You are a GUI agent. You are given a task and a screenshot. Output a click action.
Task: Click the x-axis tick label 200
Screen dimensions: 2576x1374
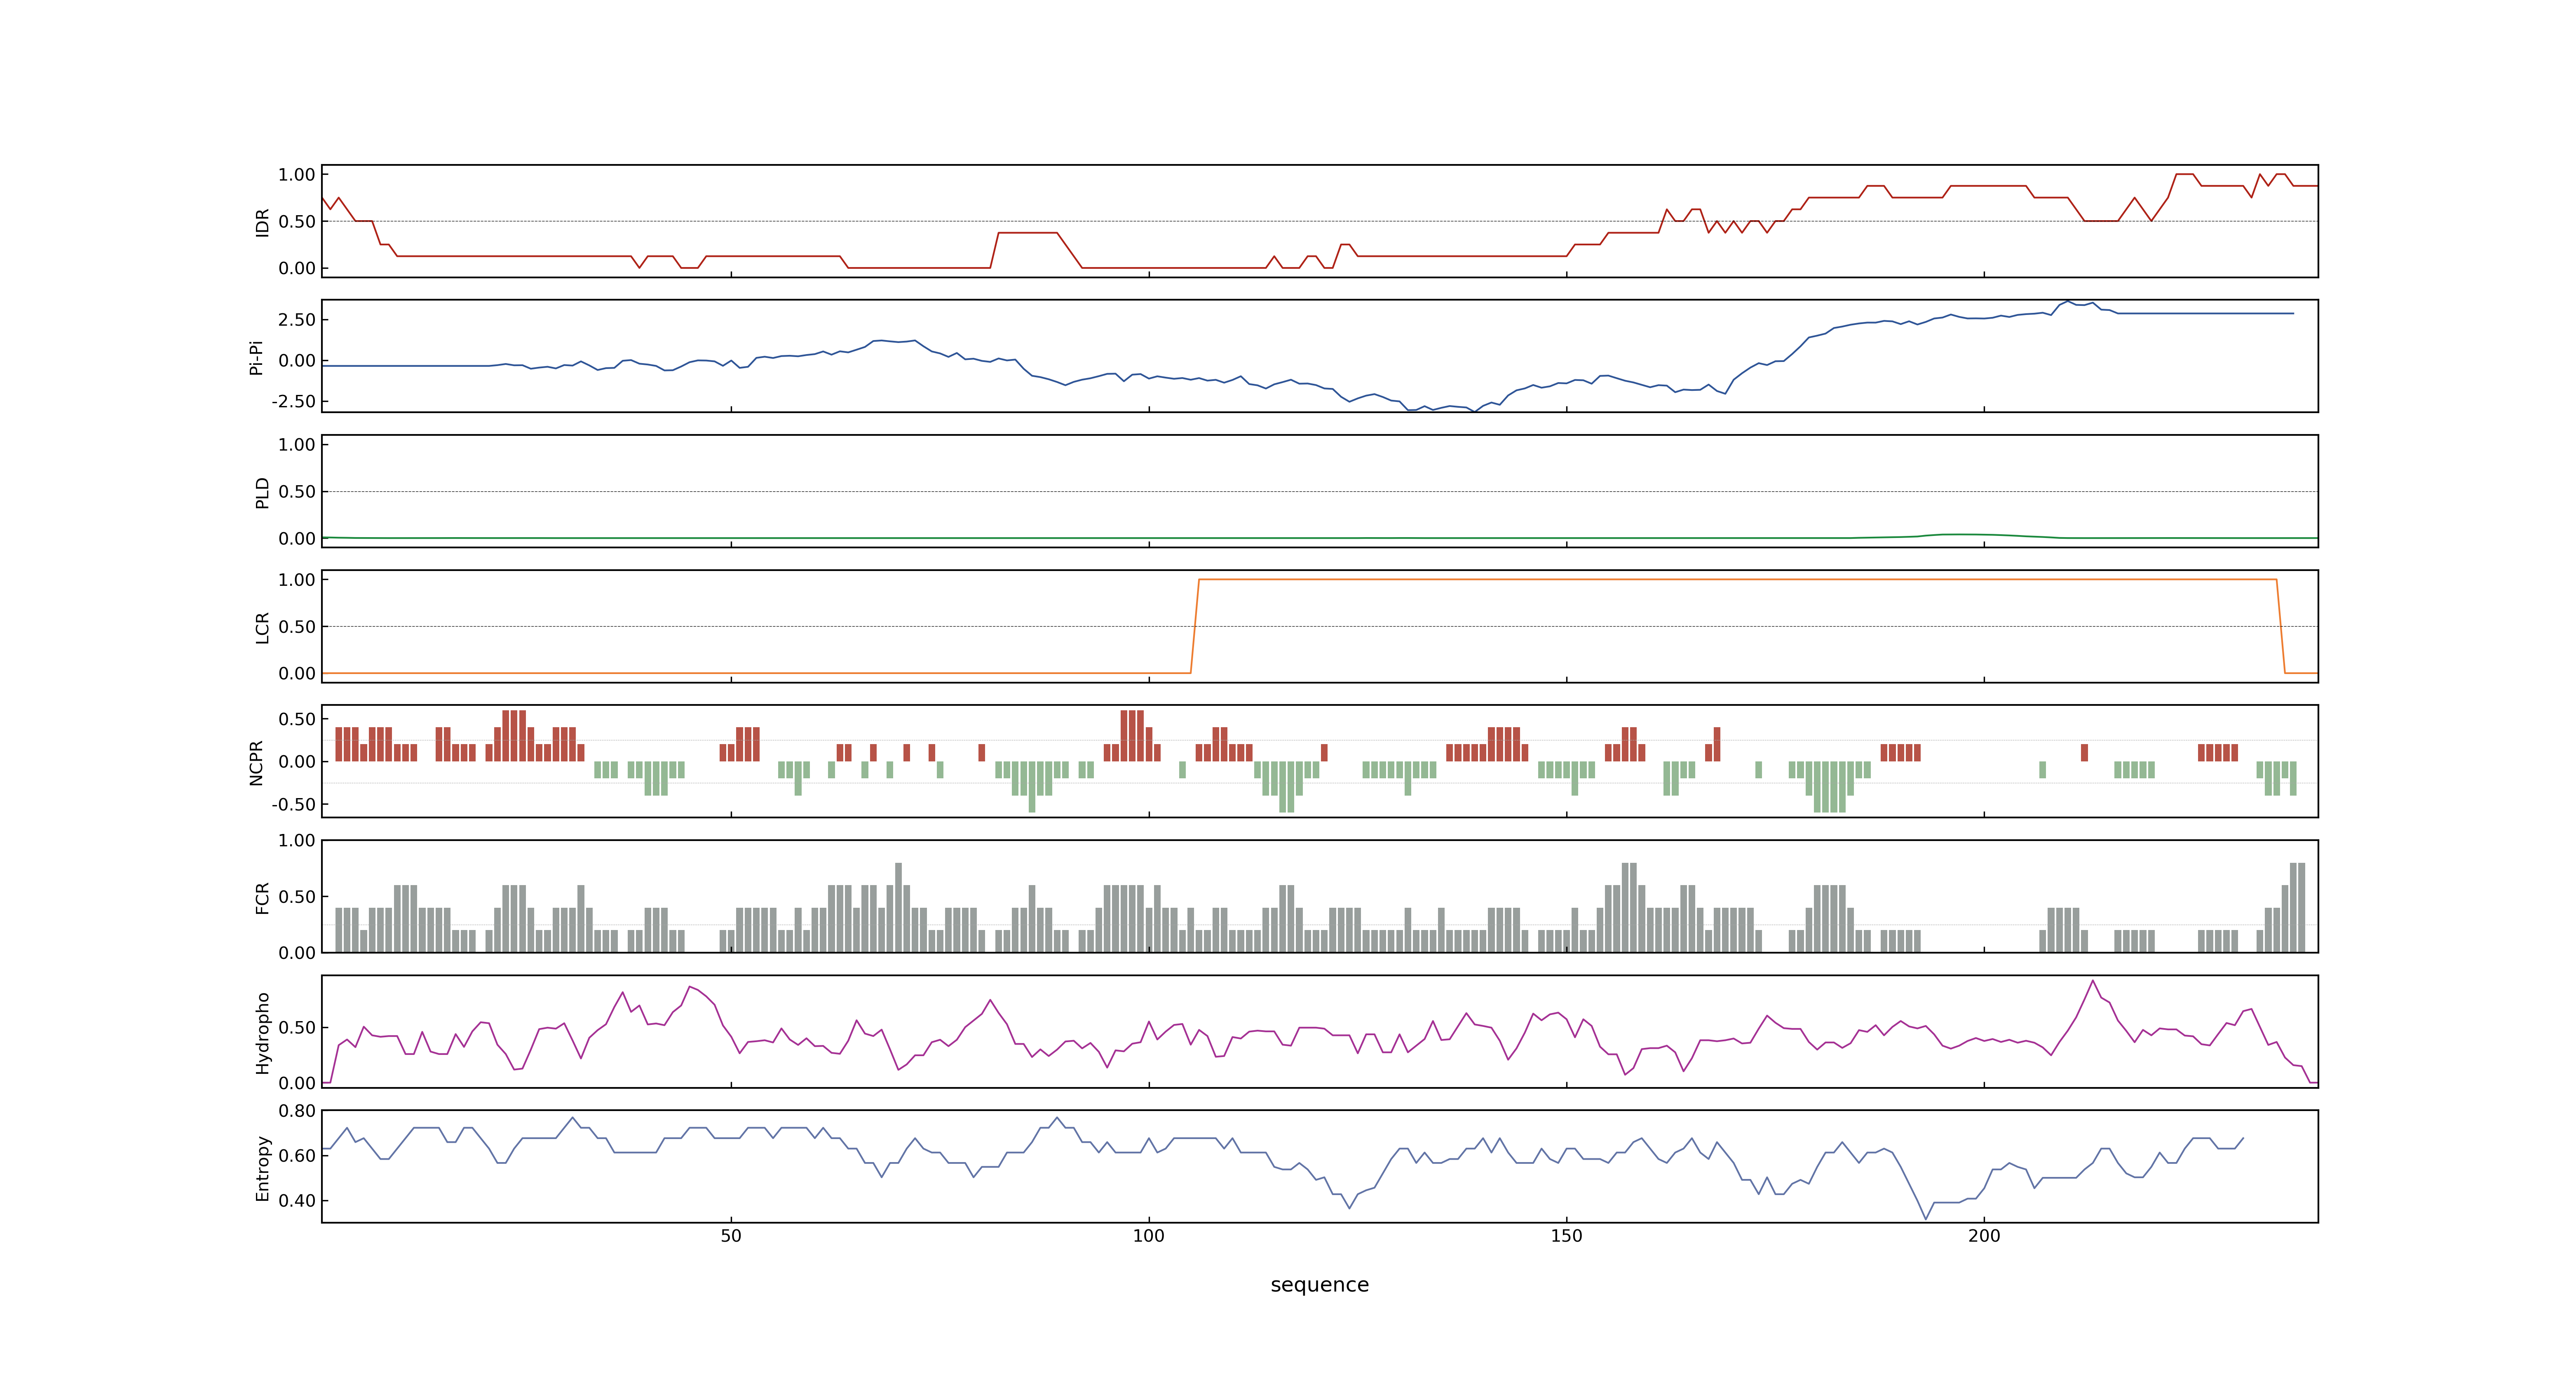(1984, 1235)
